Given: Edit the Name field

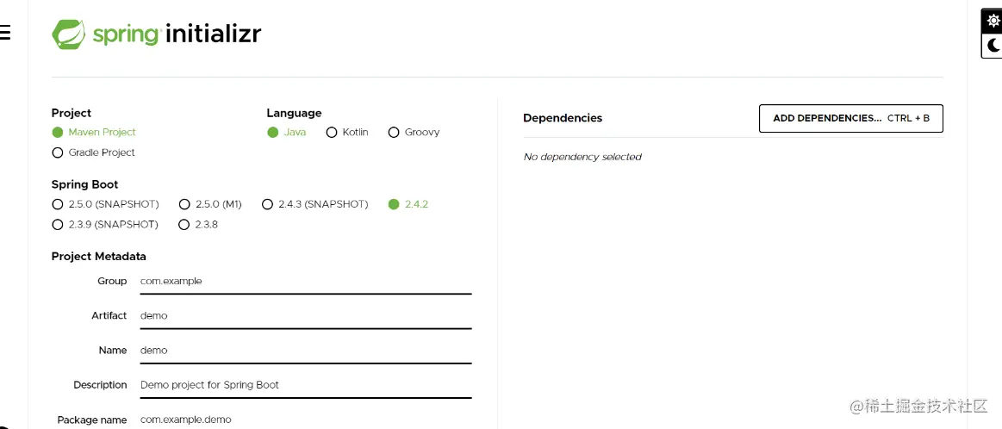Looking at the screenshot, I should point(306,351).
